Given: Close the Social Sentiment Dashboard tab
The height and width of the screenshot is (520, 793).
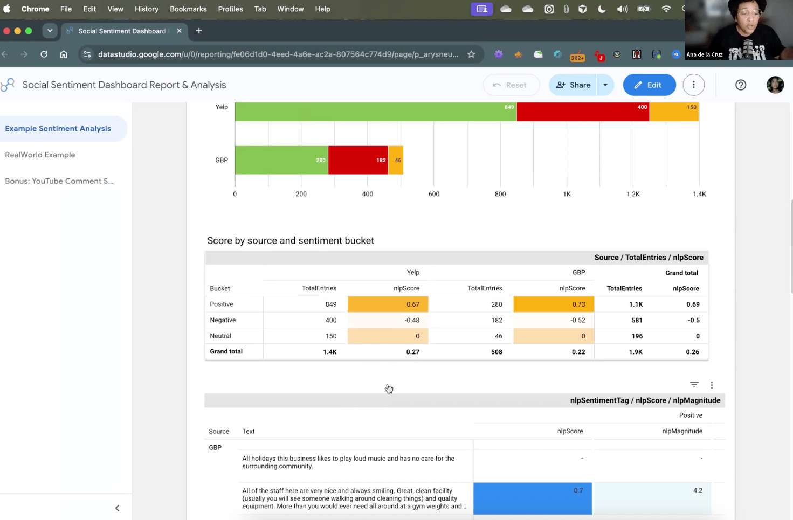Looking at the screenshot, I should (179, 31).
